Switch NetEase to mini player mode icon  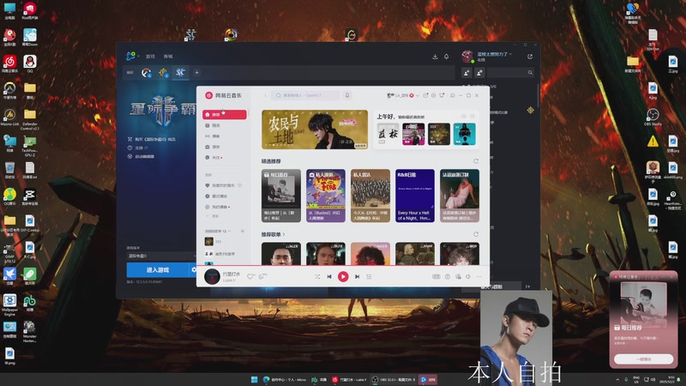(453, 95)
